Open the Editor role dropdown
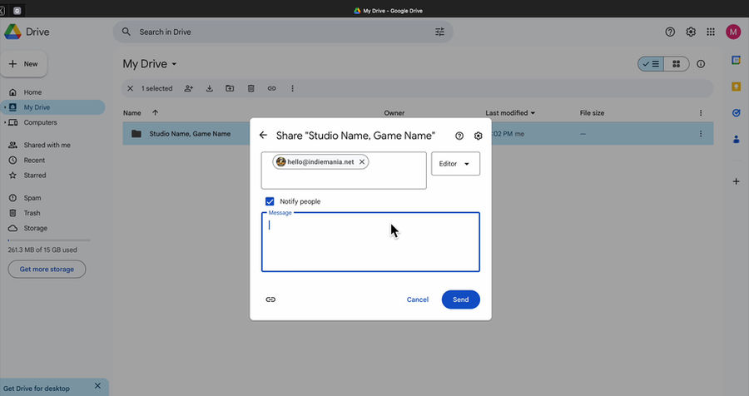This screenshot has height=396, width=749. click(x=456, y=163)
